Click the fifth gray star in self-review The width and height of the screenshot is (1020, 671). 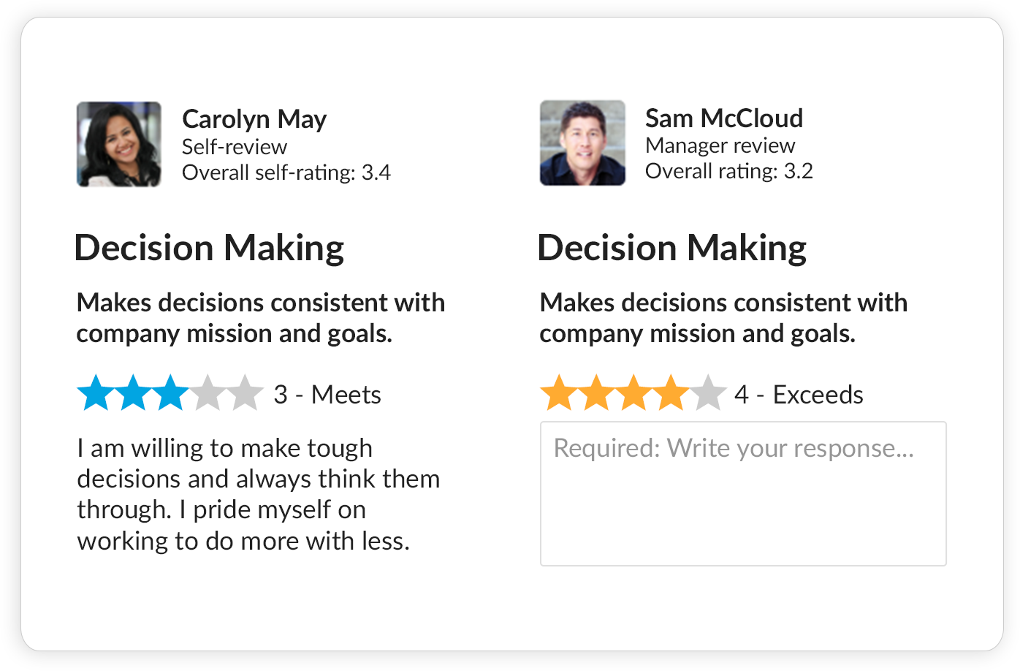click(x=246, y=394)
